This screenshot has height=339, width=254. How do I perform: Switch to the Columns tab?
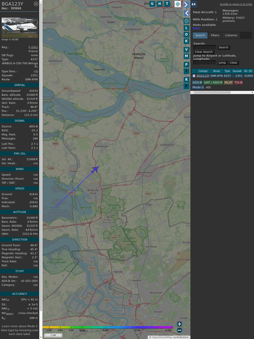(231, 35)
